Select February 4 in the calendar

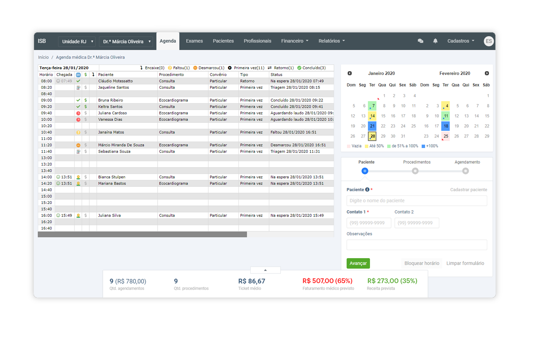pos(446,106)
